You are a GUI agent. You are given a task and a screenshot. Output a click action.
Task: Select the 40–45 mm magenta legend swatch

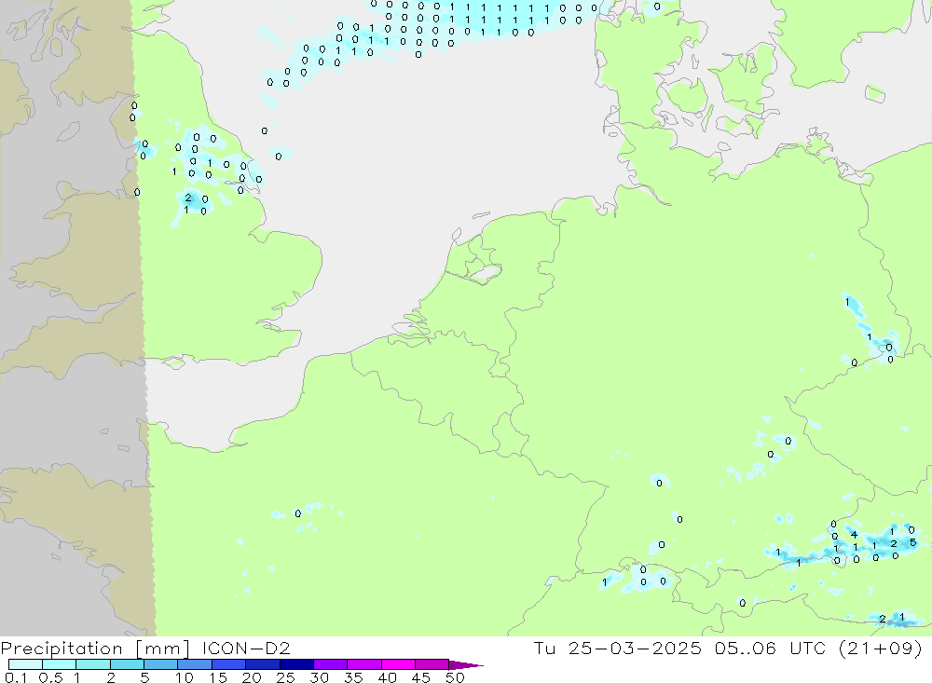[x=398, y=664]
